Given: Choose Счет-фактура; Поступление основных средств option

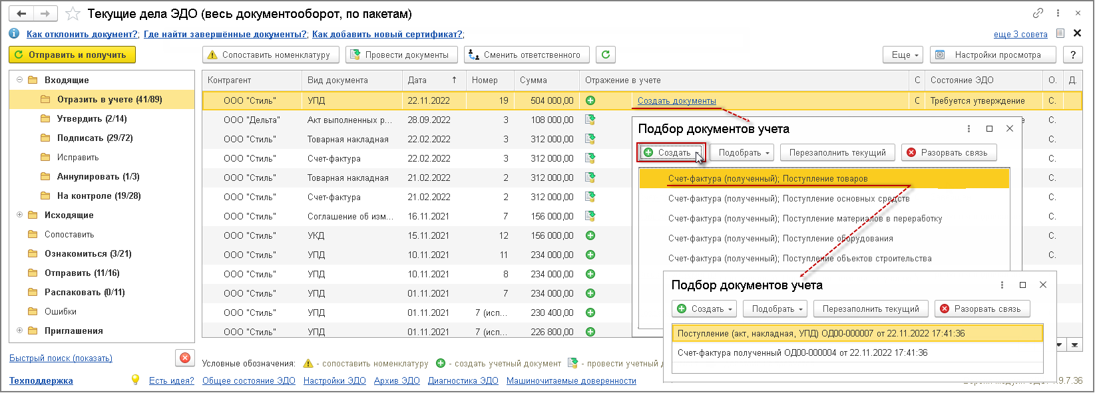Looking at the screenshot, I should coord(788,198).
